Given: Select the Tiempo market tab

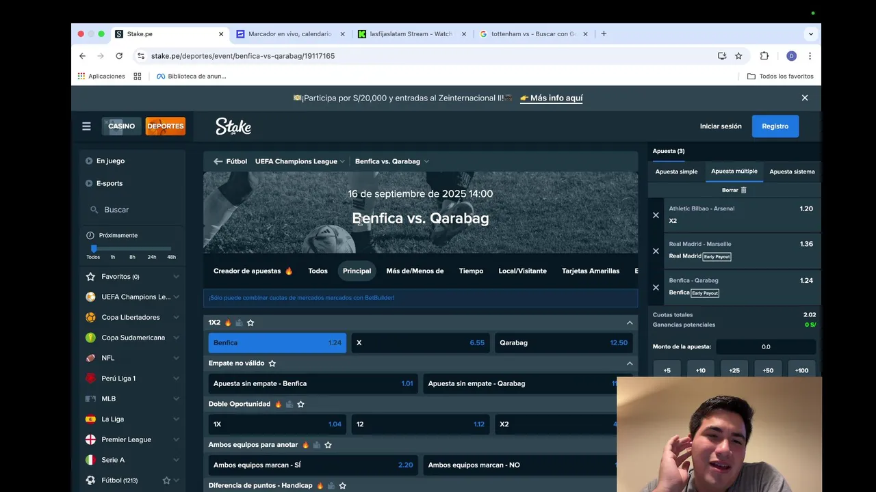Looking at the screenshot, I should 471,271.
